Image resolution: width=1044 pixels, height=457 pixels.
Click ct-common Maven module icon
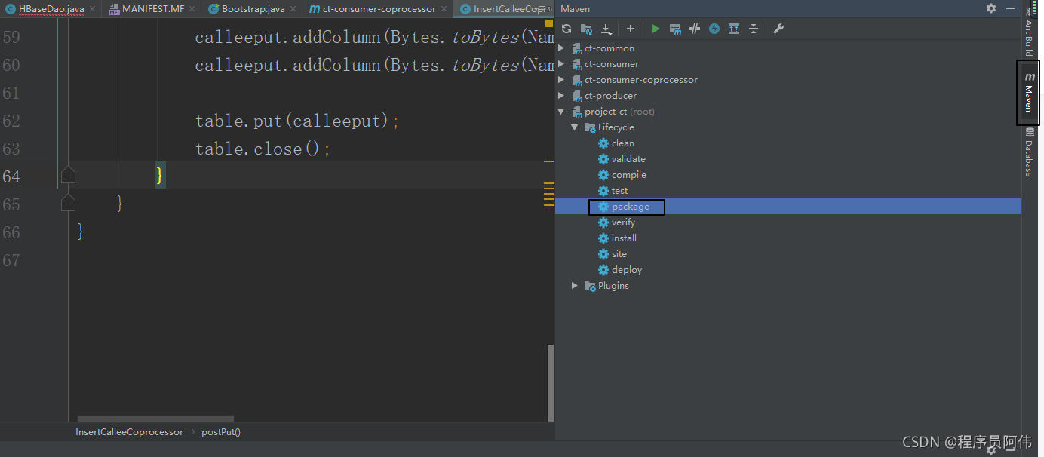pos(577,48)
